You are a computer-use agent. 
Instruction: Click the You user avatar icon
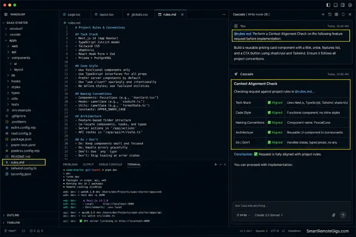click(x=236, y=26)
